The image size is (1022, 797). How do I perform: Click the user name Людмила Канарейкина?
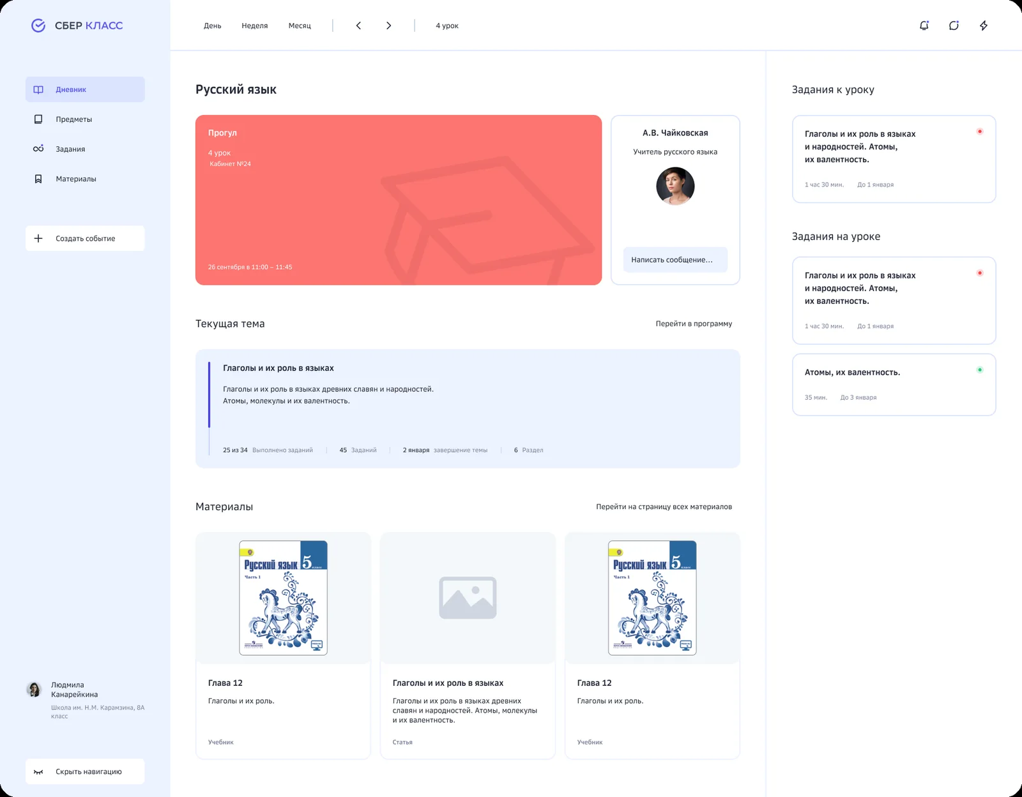point(74,690)
